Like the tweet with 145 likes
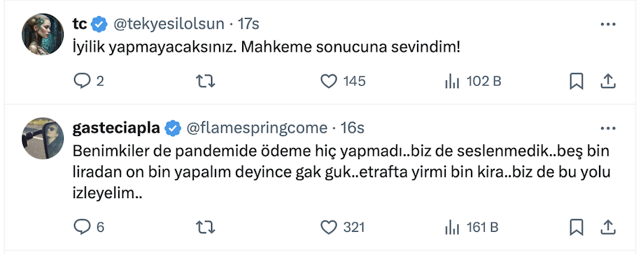 [343, 82]
